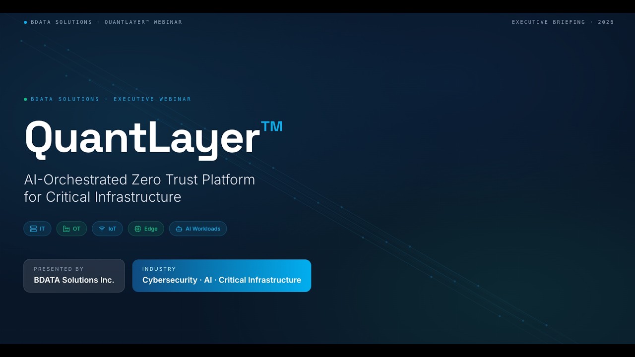
Task: Click the "PRESENTED BY" label
Action: (x=59, y=269)
